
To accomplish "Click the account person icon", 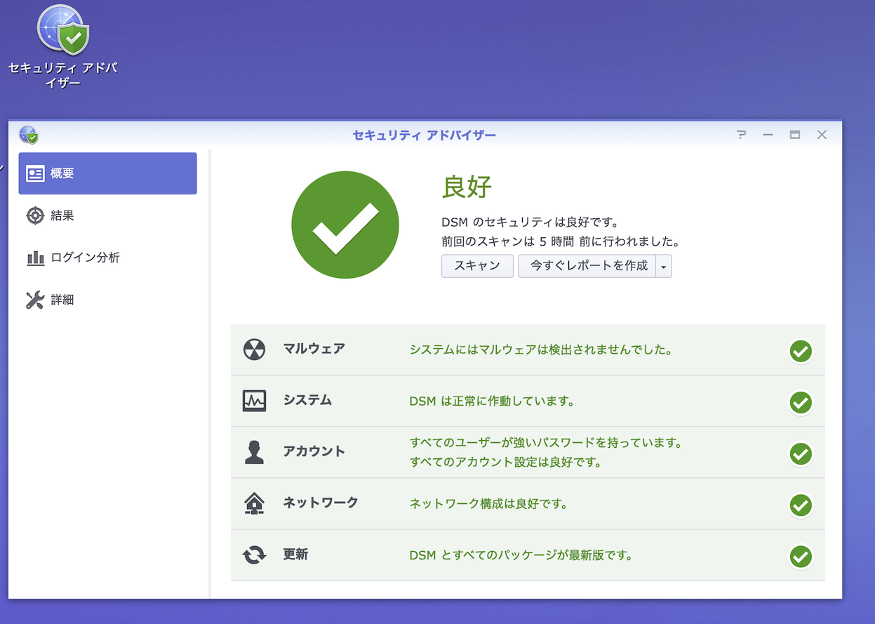I will coord(254,452).
